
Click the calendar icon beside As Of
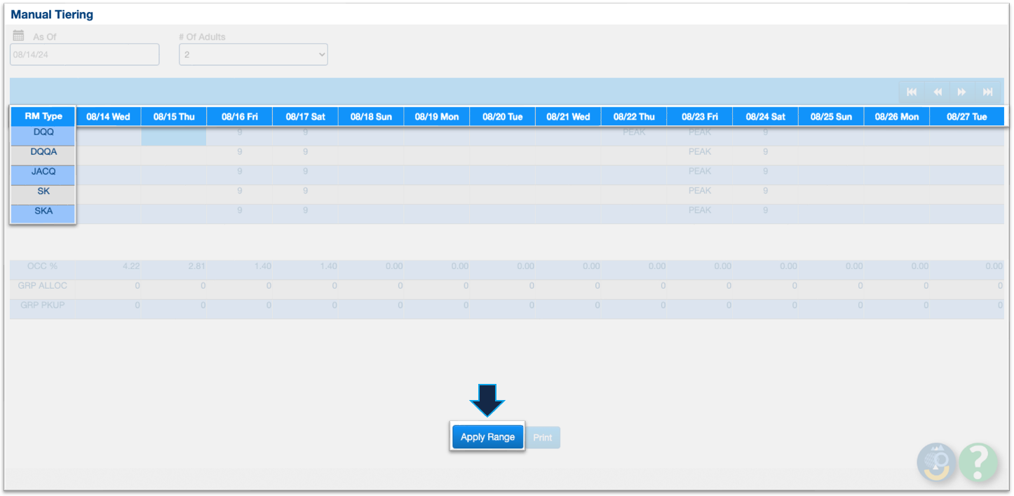pyautogui.click(x=18, y=36)
